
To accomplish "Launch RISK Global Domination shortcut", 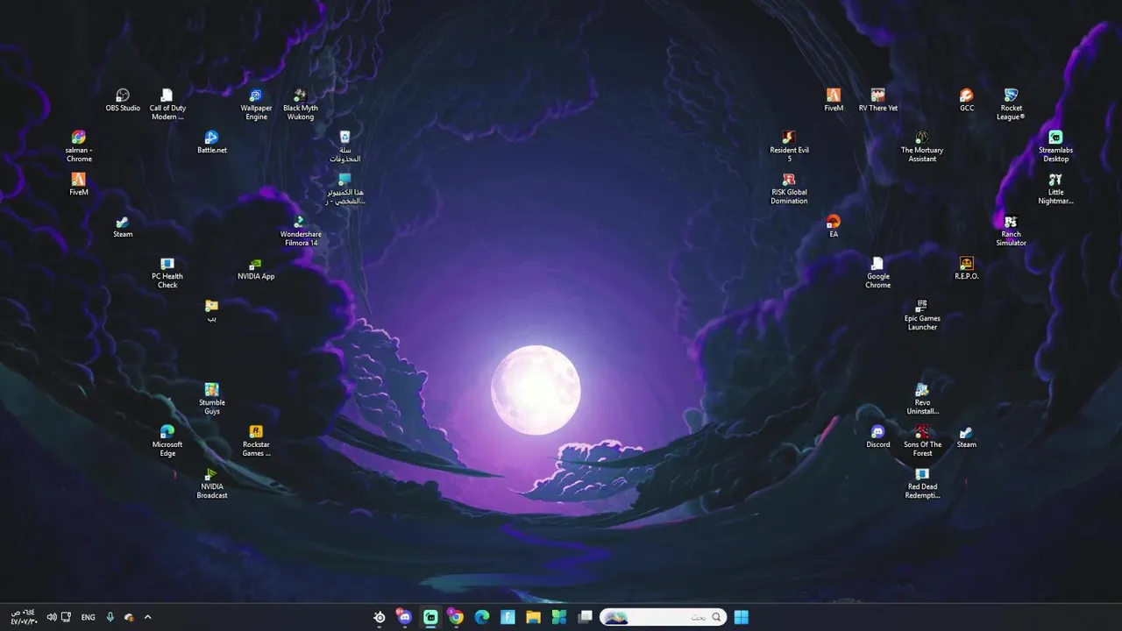I will (x=789, y=188).
